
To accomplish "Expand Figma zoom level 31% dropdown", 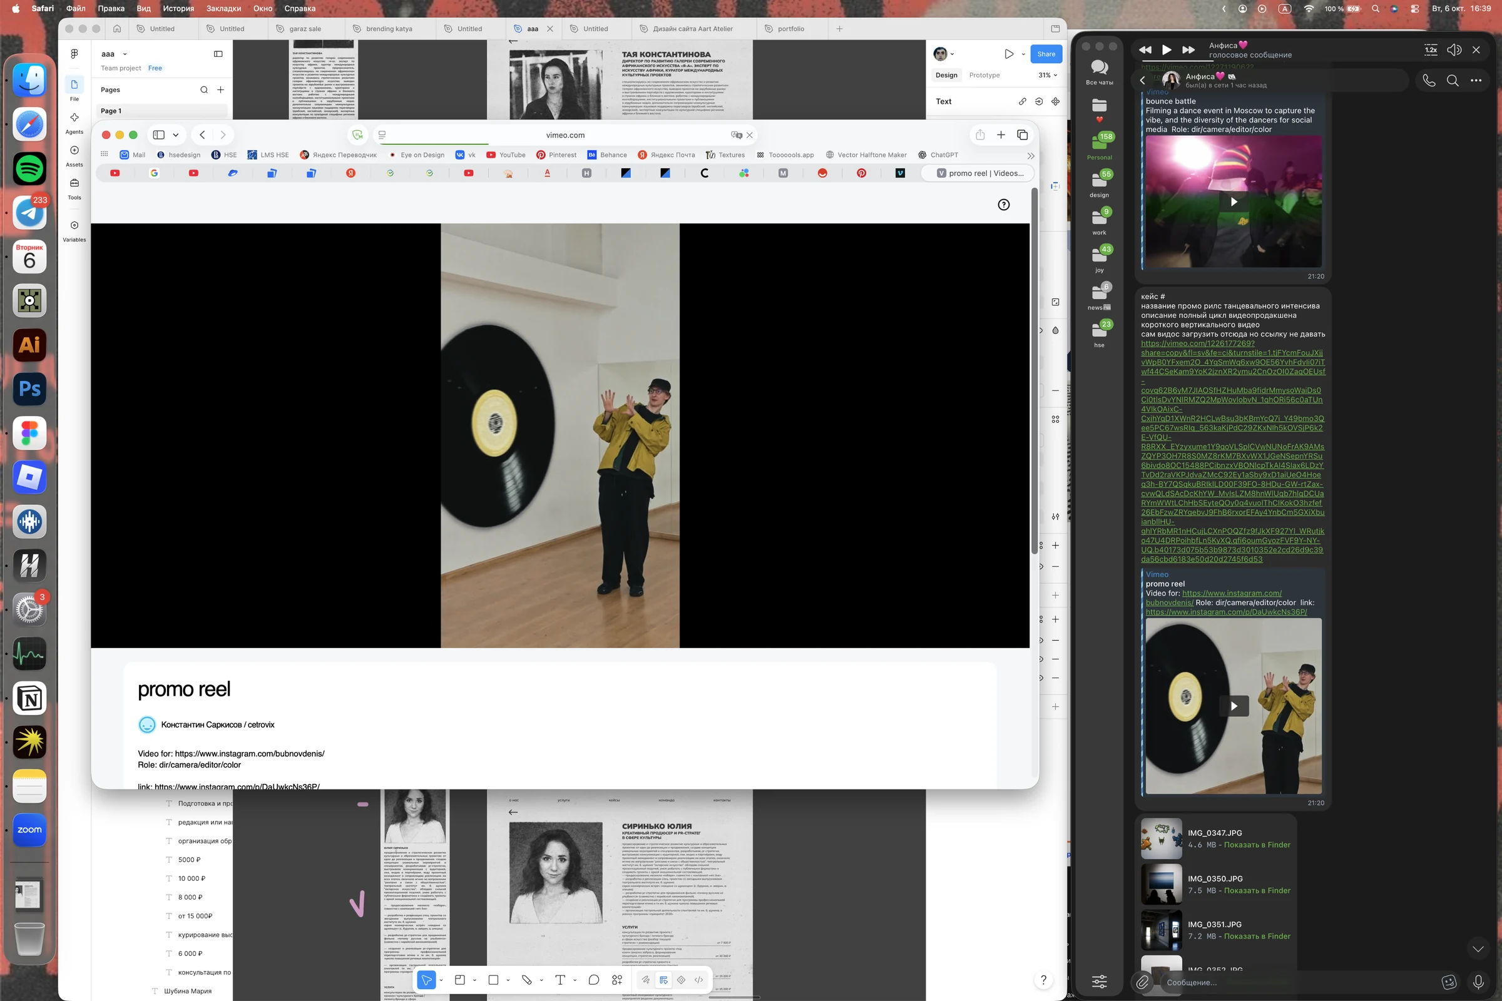I will 1047,75.
